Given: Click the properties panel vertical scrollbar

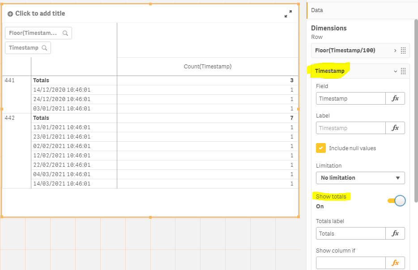Looking at the screenshot, I should coord(416,107).
